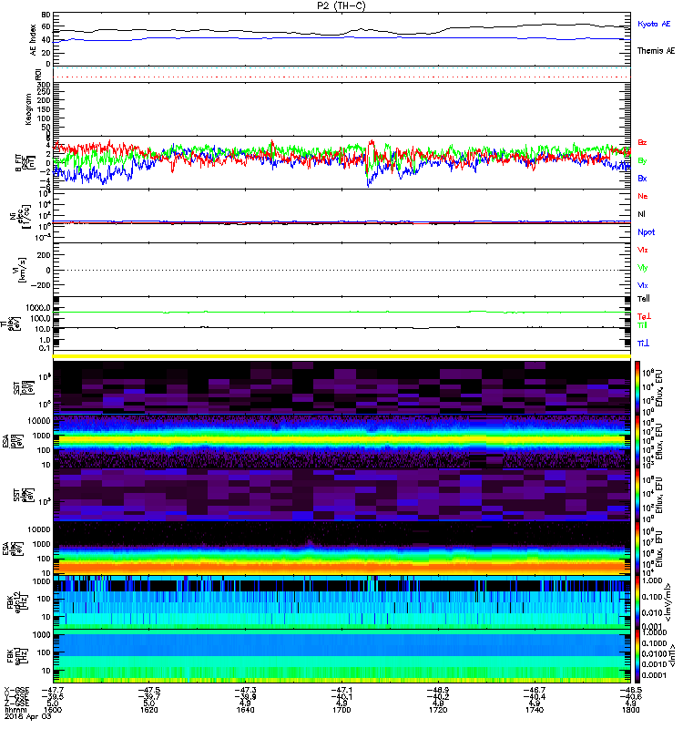Image resolution: width=683 pixels, height=729 pixels.
Task: Click the red Bz legend label
Action: coord(642,142)
